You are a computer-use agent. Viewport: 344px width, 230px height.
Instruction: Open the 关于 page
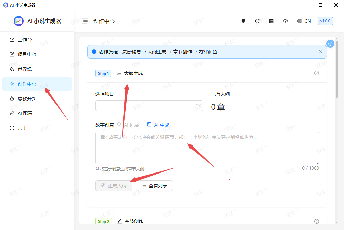[22, 128]
